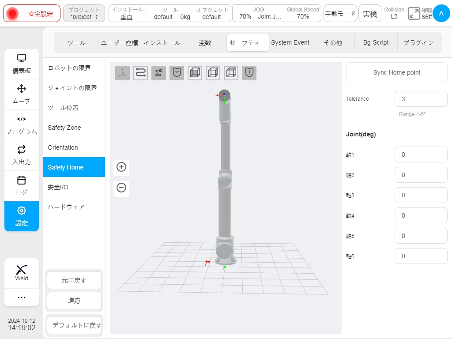Show more options via three-dots icon
The image size is (452, 339).
22,297
